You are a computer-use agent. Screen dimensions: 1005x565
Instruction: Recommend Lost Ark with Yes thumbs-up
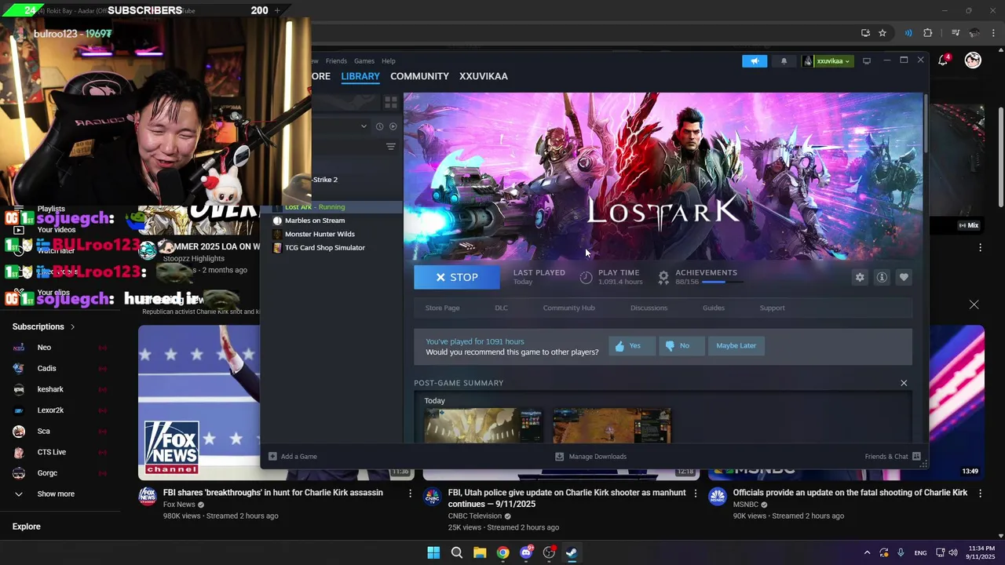632,345
